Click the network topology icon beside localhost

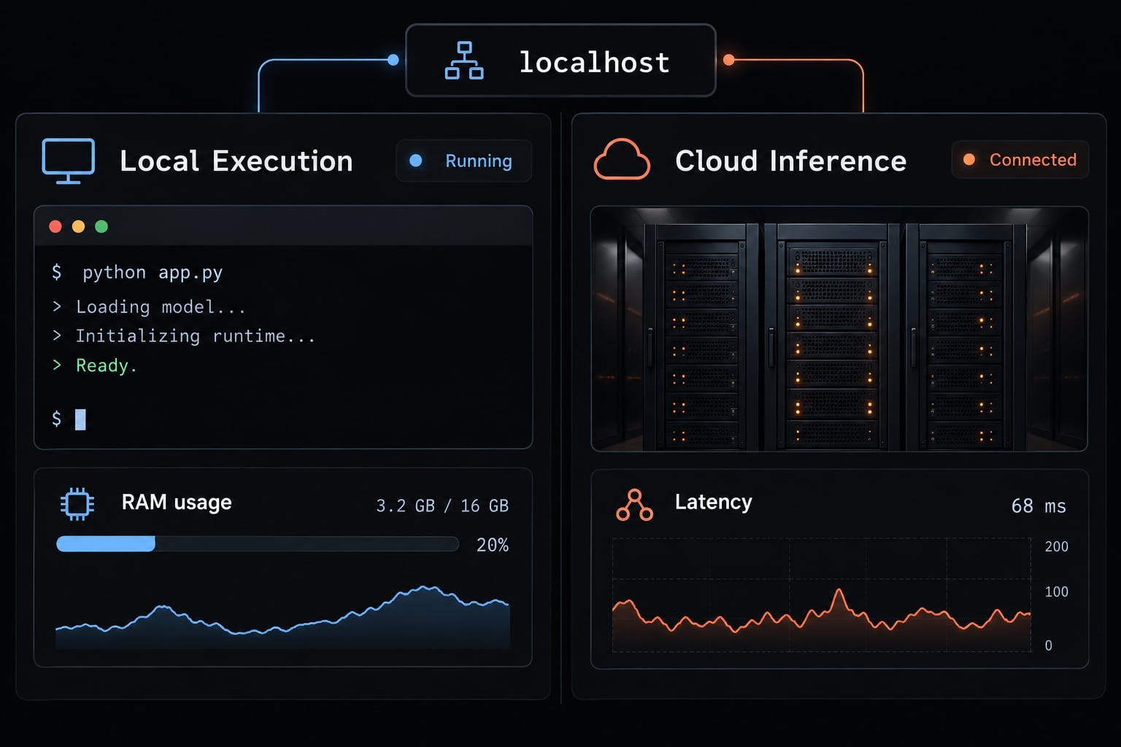pos(464,61)
